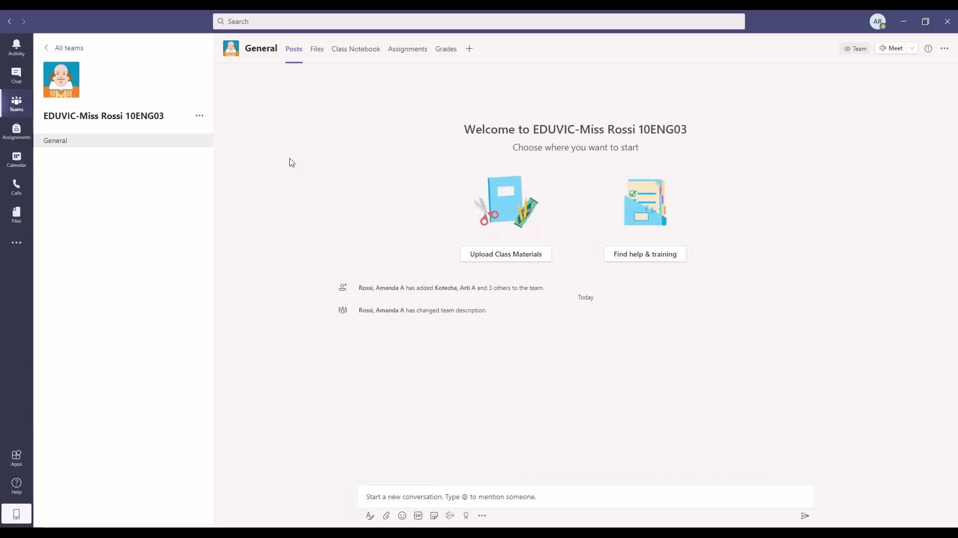Start a meeting with Meet button

click(891, 48)
